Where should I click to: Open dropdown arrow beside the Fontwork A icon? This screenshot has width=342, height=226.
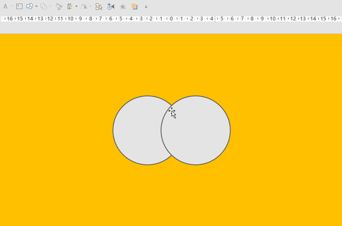pyautogui.click(x=11, y=6)
